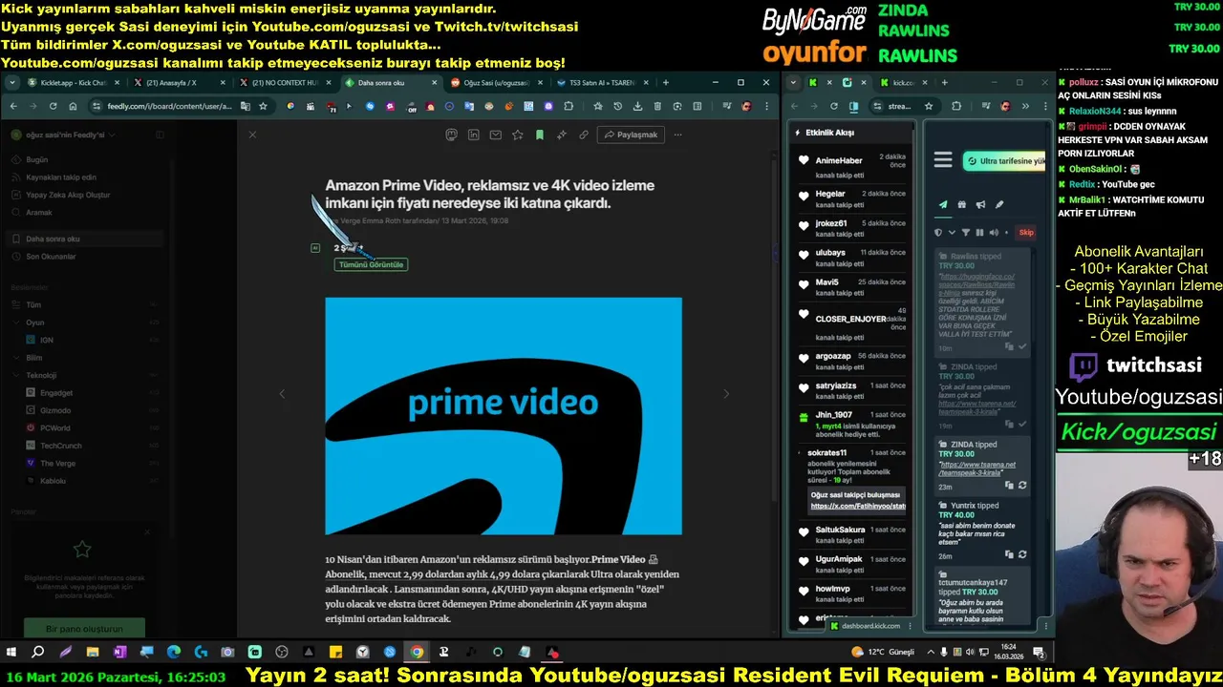Image resolution: width=1223 pixels, height=687 pixels.
Task: Click Ultra tarifesine yükselt banner
Action: point(1005,161)
